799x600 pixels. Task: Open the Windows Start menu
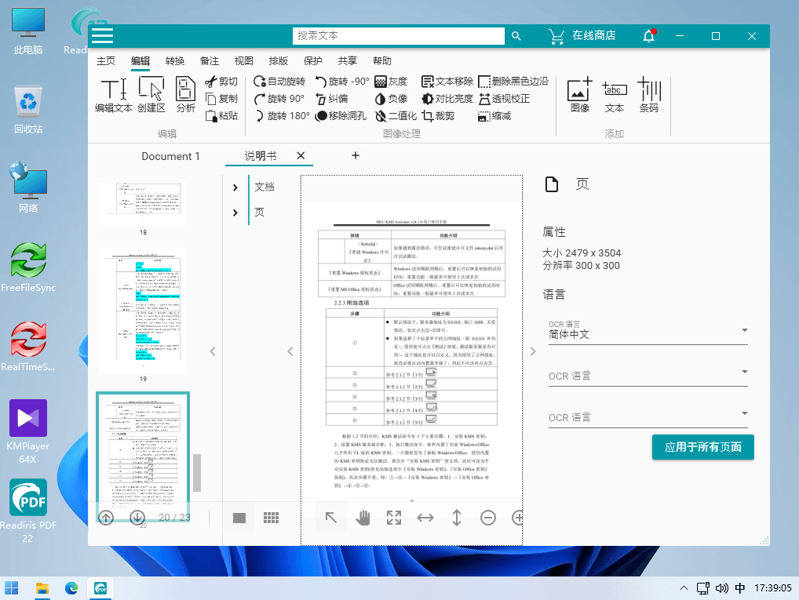point(11,588)
